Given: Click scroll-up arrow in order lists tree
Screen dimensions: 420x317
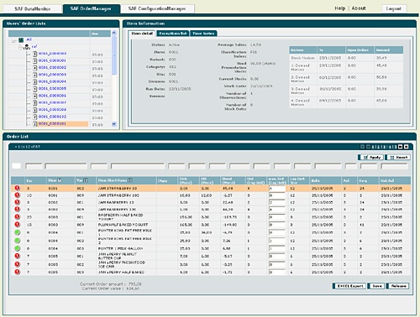Looking at the screenshot, I should (x=113, y=33).
